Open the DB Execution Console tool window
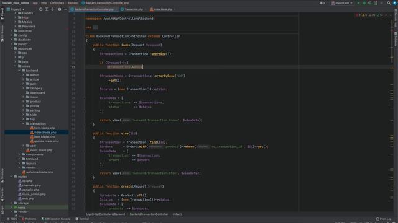Viewport: 398px width, 223px height. click(55, 219)
